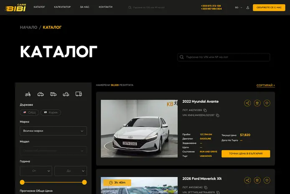Click ТОЧНА ЦЕНА В БЪЛГАРИЯ button
Screen dimensions: 290x194
click(246, 154)
